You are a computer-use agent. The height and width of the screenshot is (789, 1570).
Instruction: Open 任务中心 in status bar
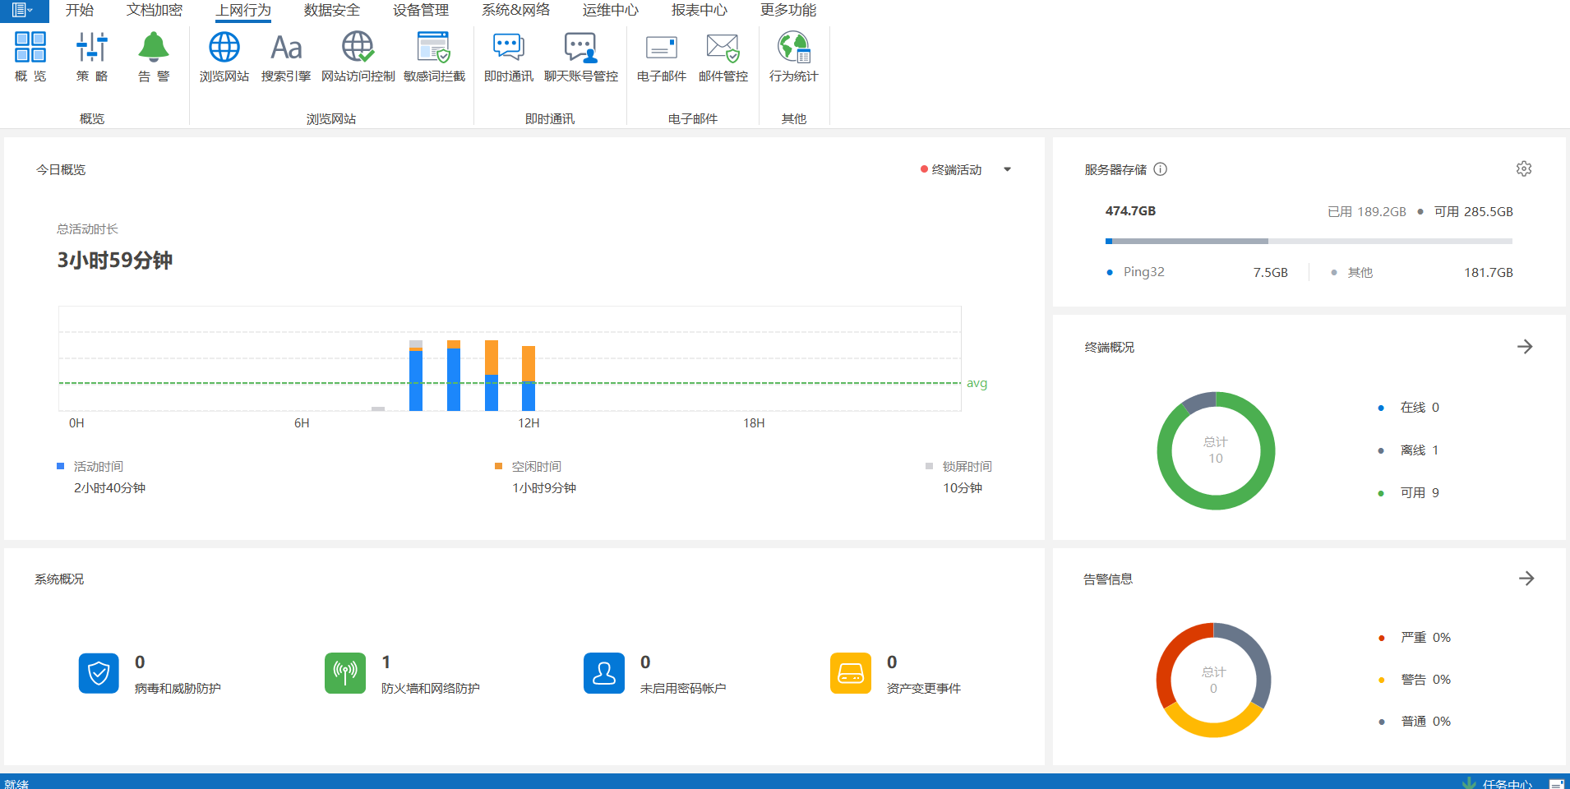click(1506, 783)
